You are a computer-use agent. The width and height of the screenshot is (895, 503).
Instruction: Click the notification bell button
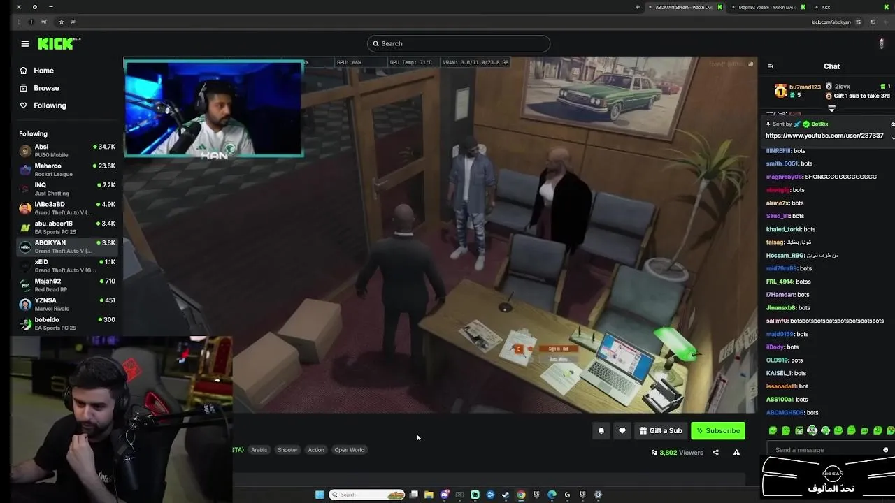click(x=601, y=431)
